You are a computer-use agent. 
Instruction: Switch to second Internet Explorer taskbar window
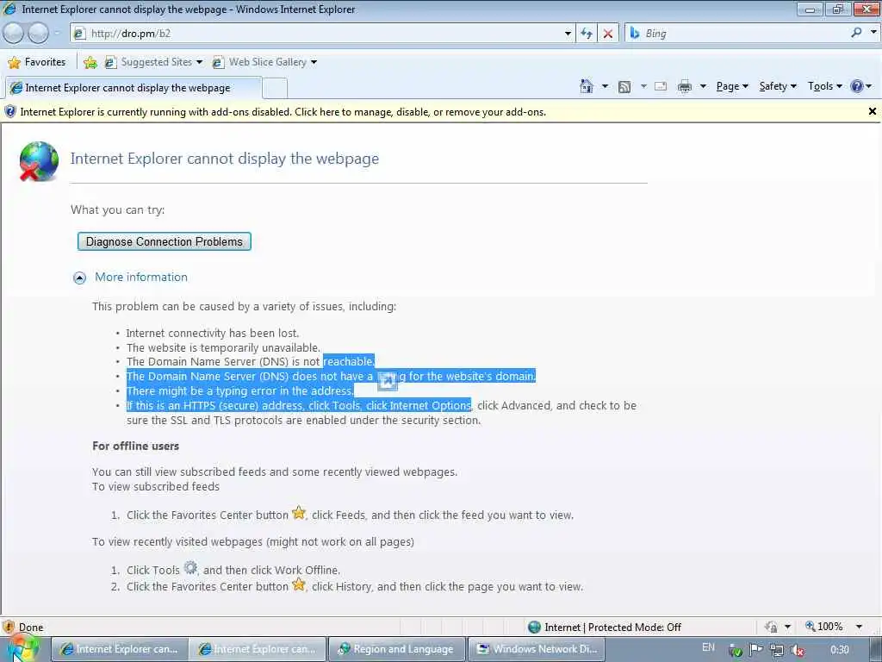click(257, 649)
